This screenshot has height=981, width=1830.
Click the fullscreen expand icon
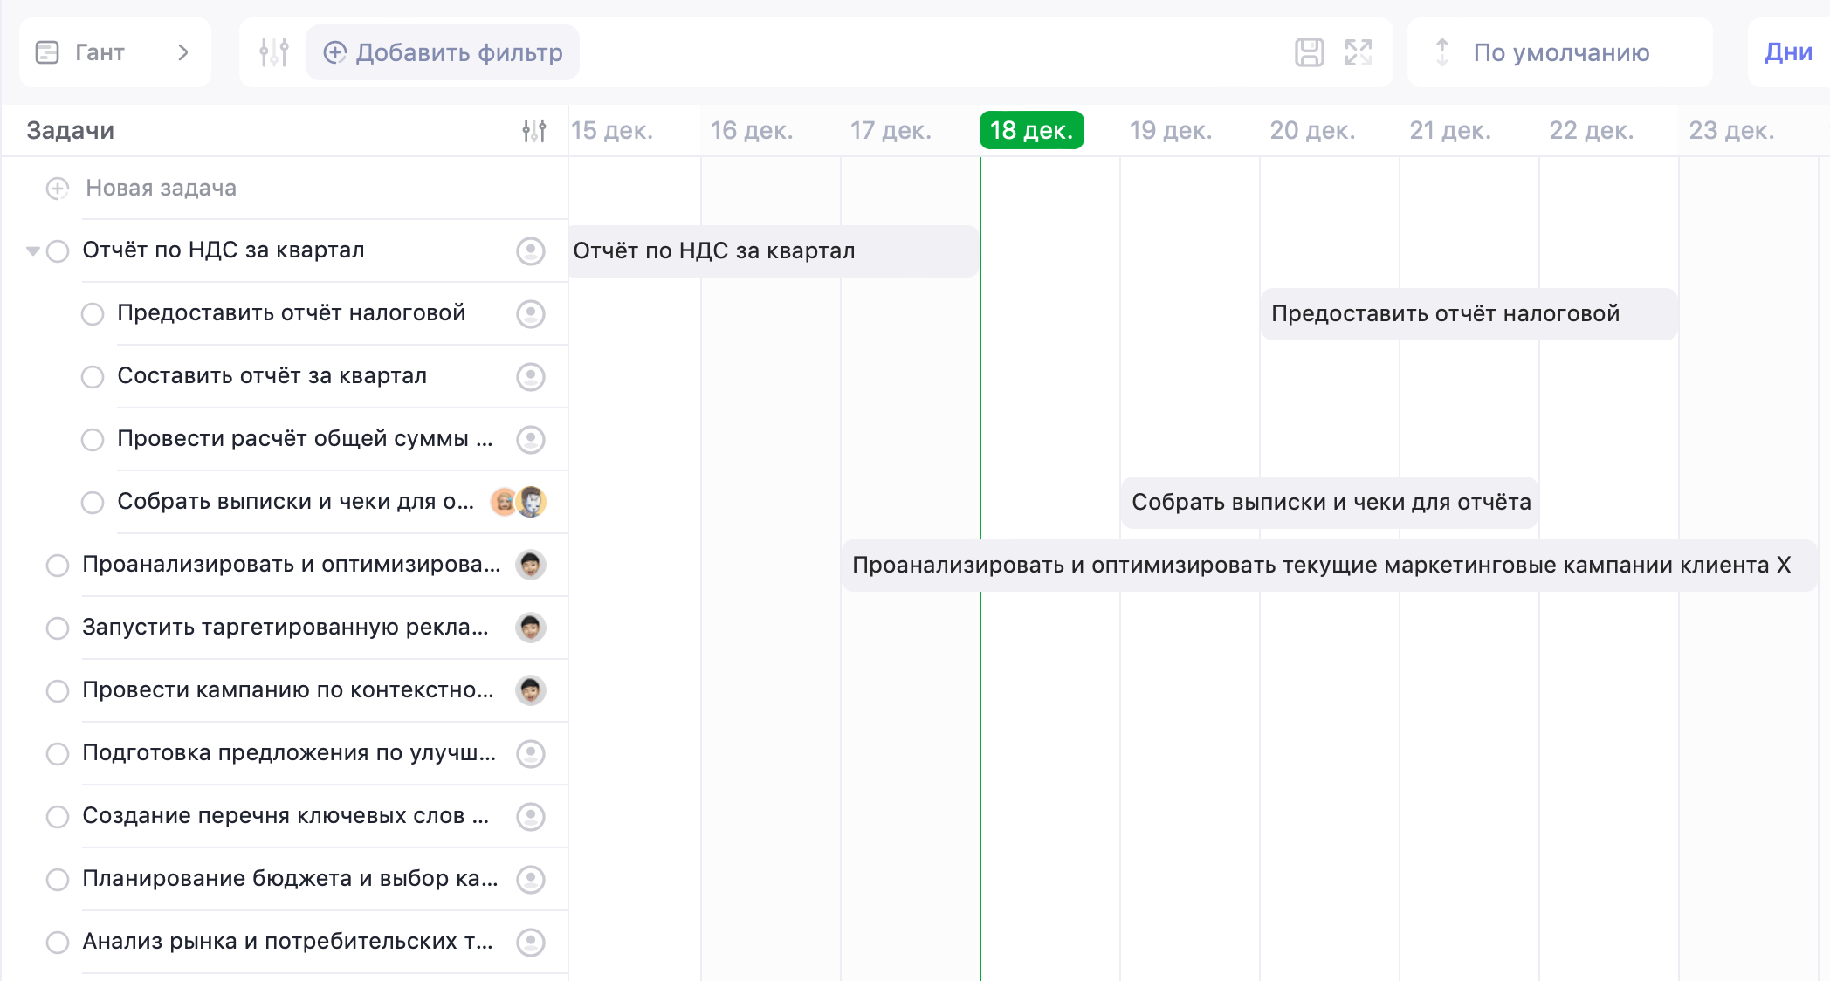(1359, 52)
